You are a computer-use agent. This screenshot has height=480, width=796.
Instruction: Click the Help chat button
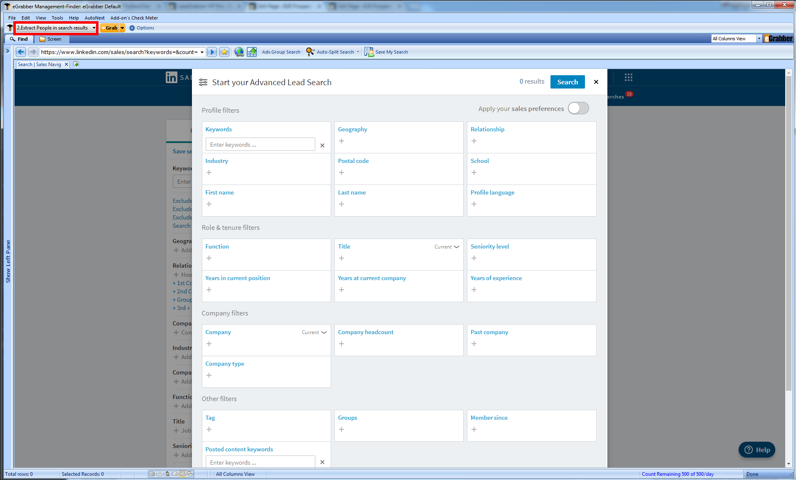[757, 450]
